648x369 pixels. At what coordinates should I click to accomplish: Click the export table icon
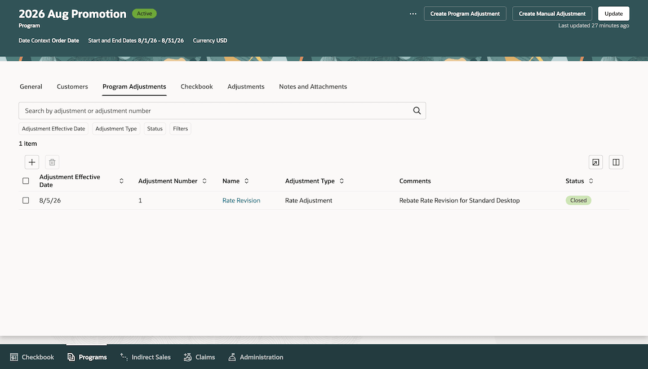click(596, 162)
